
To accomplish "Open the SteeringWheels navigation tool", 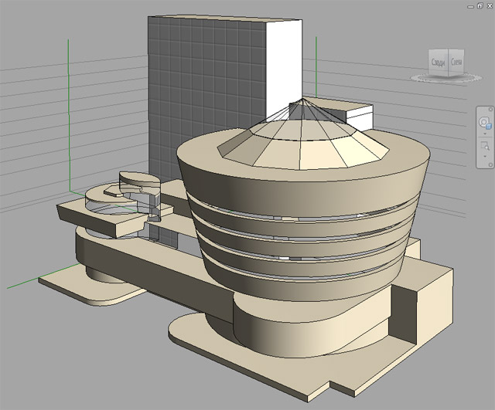I will [485, 122].
